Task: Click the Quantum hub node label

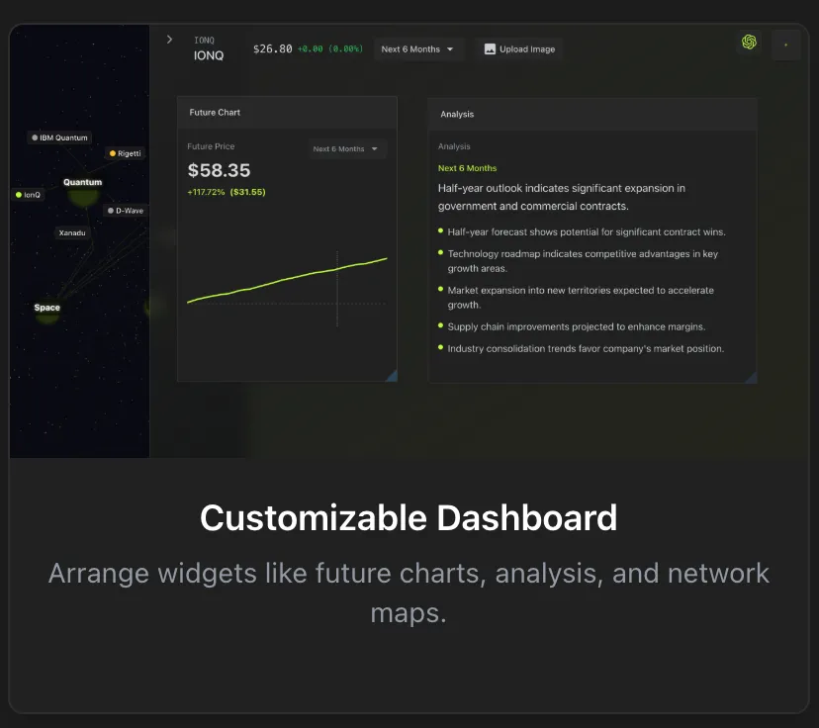Action: coord(82,182)
